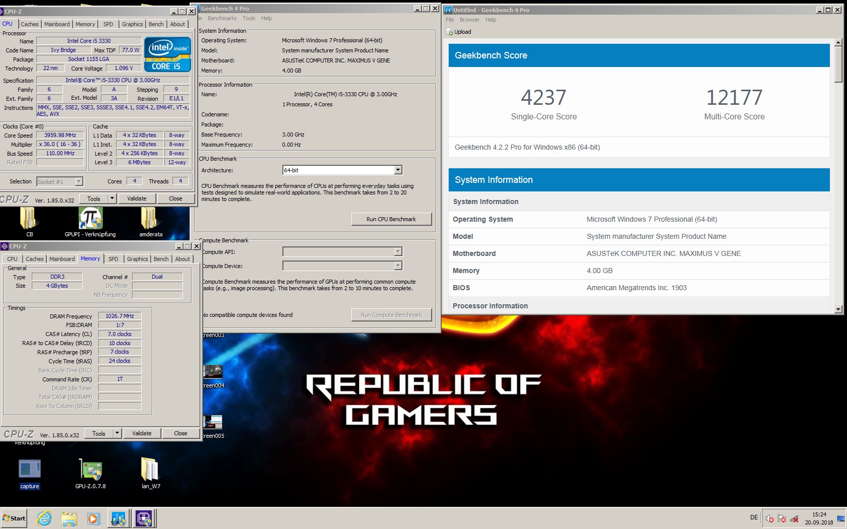The width and height of the screenshot is (847, 529).
Task: Open the Tools dropdown arrow in Memory CPU-Z
Action: pos(117,433)
